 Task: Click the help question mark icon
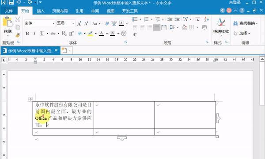tap(242, 11)
